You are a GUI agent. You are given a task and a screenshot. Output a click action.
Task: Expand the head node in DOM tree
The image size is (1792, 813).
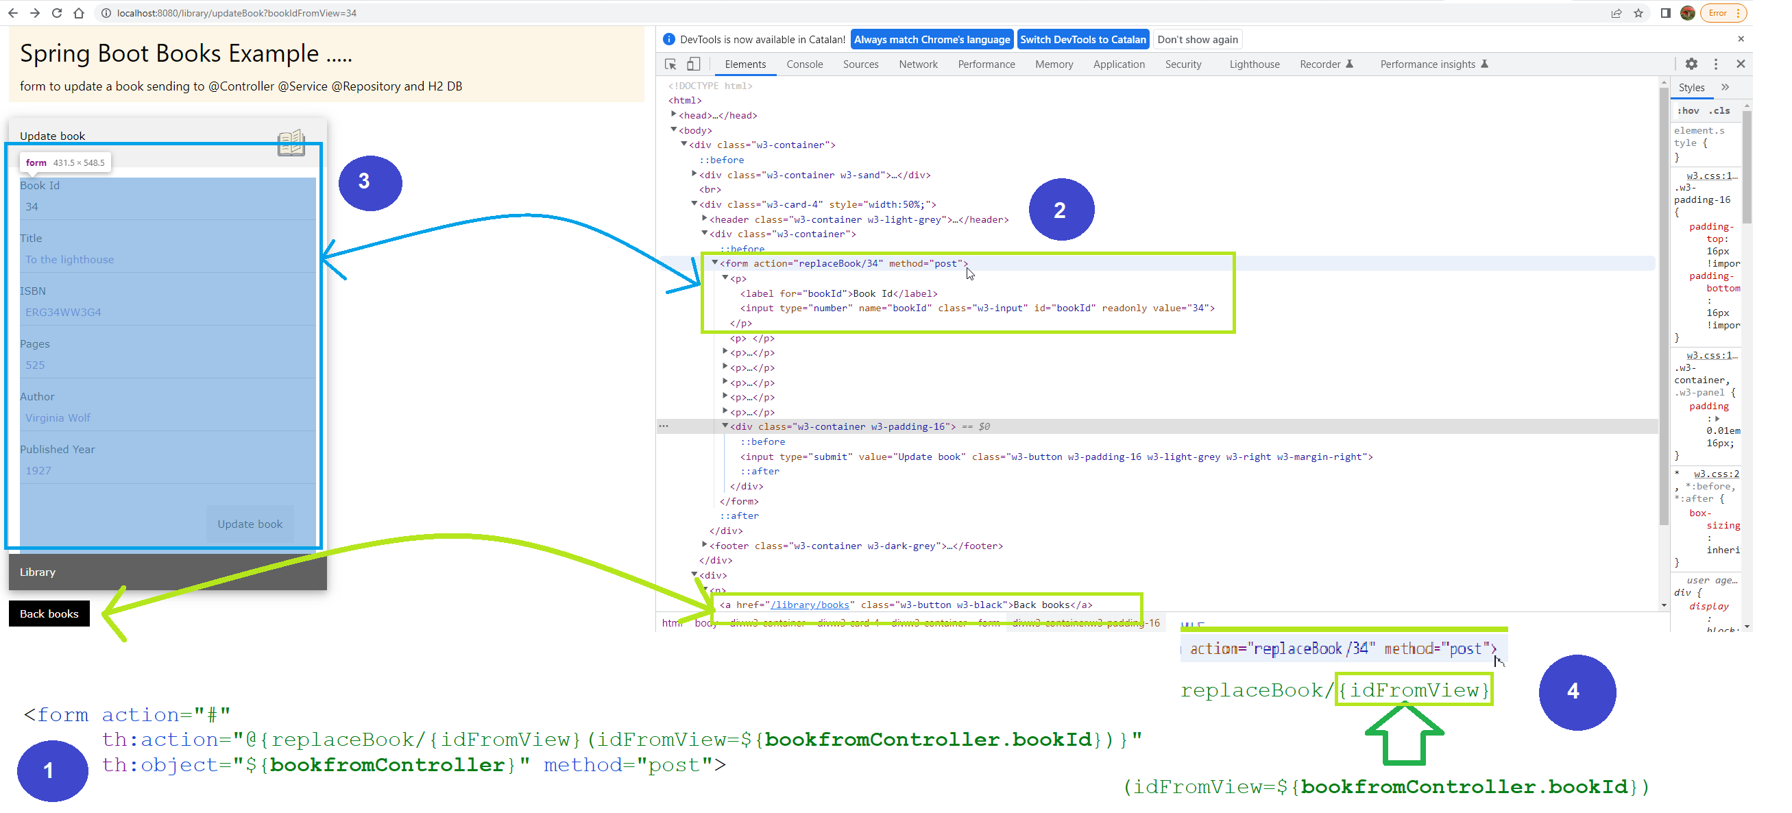(673, 114)
